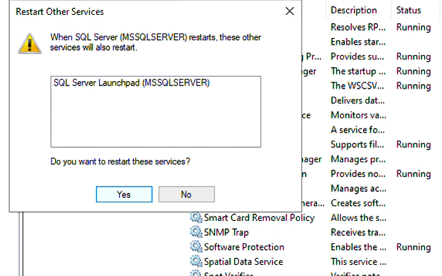
Task: Click the 'Provides su...' description cell
Action: pos(357,57)
